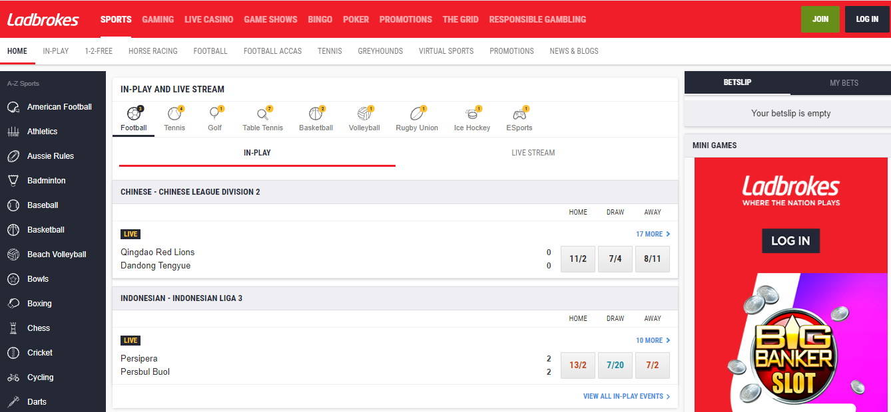
Task: Select the 13/2 home odds for Persipera
Action: point(578,365)
